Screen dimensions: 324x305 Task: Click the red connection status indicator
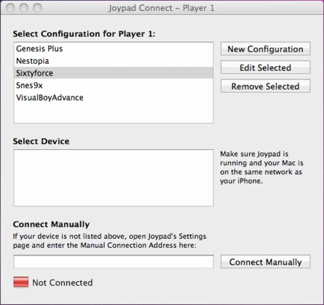click(21, 282)
